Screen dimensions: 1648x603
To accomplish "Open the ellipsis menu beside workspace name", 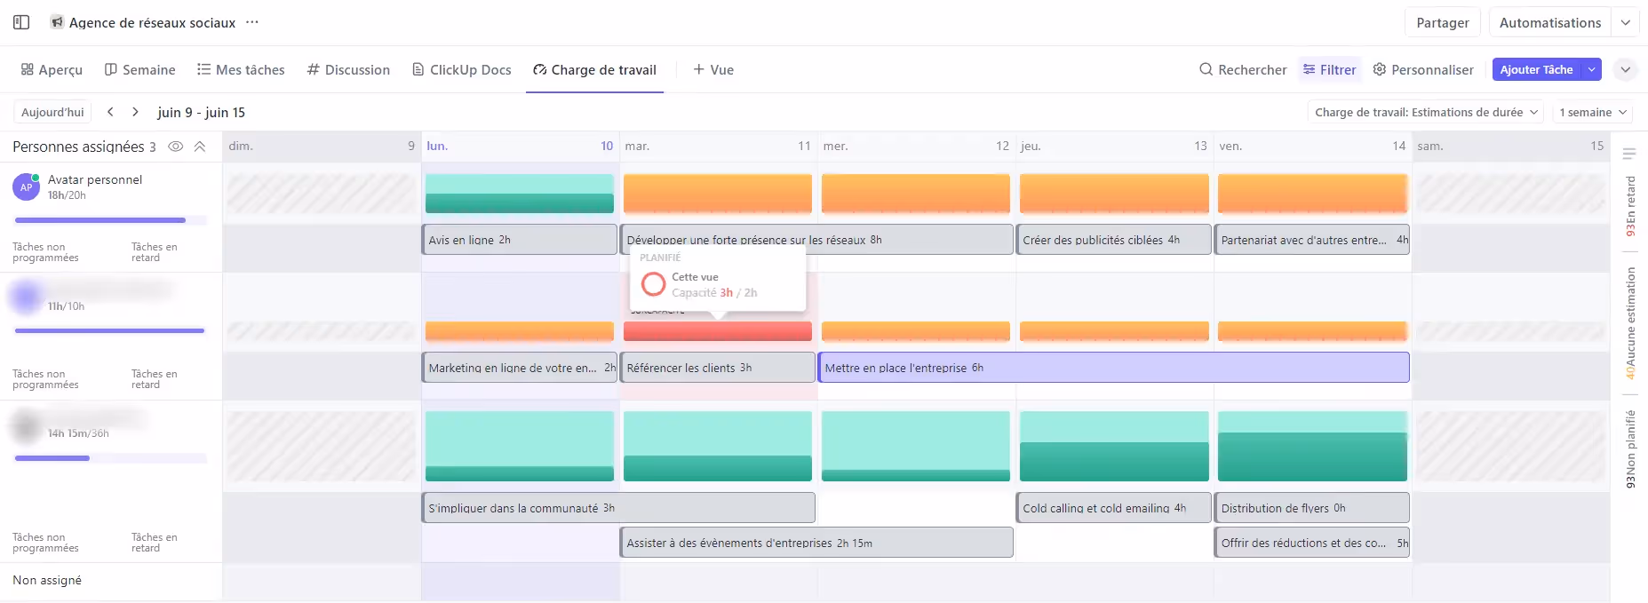I will [x=252, y=22].
